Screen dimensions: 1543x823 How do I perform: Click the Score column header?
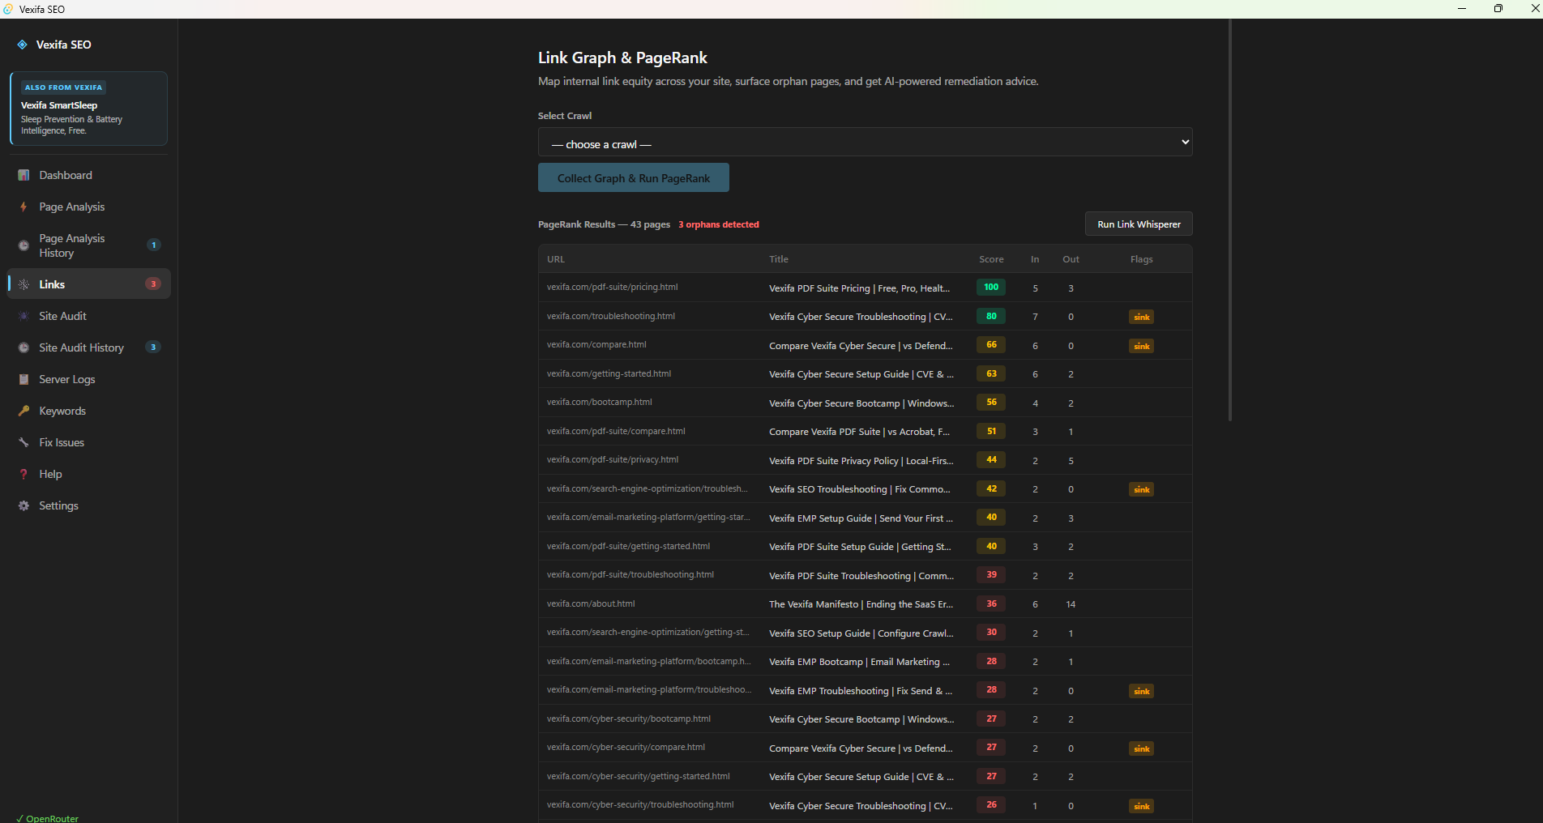[x=991, y=259]
